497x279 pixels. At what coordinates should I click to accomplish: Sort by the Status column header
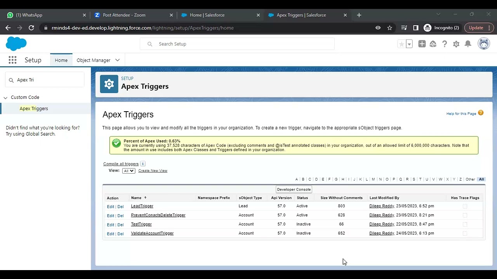[x=302, y=198]
